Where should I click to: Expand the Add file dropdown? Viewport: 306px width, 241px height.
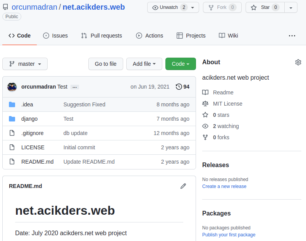point(144,64)
